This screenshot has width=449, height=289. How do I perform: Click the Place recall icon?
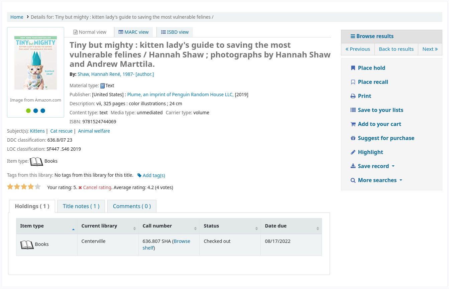click(x=353, y=82)
